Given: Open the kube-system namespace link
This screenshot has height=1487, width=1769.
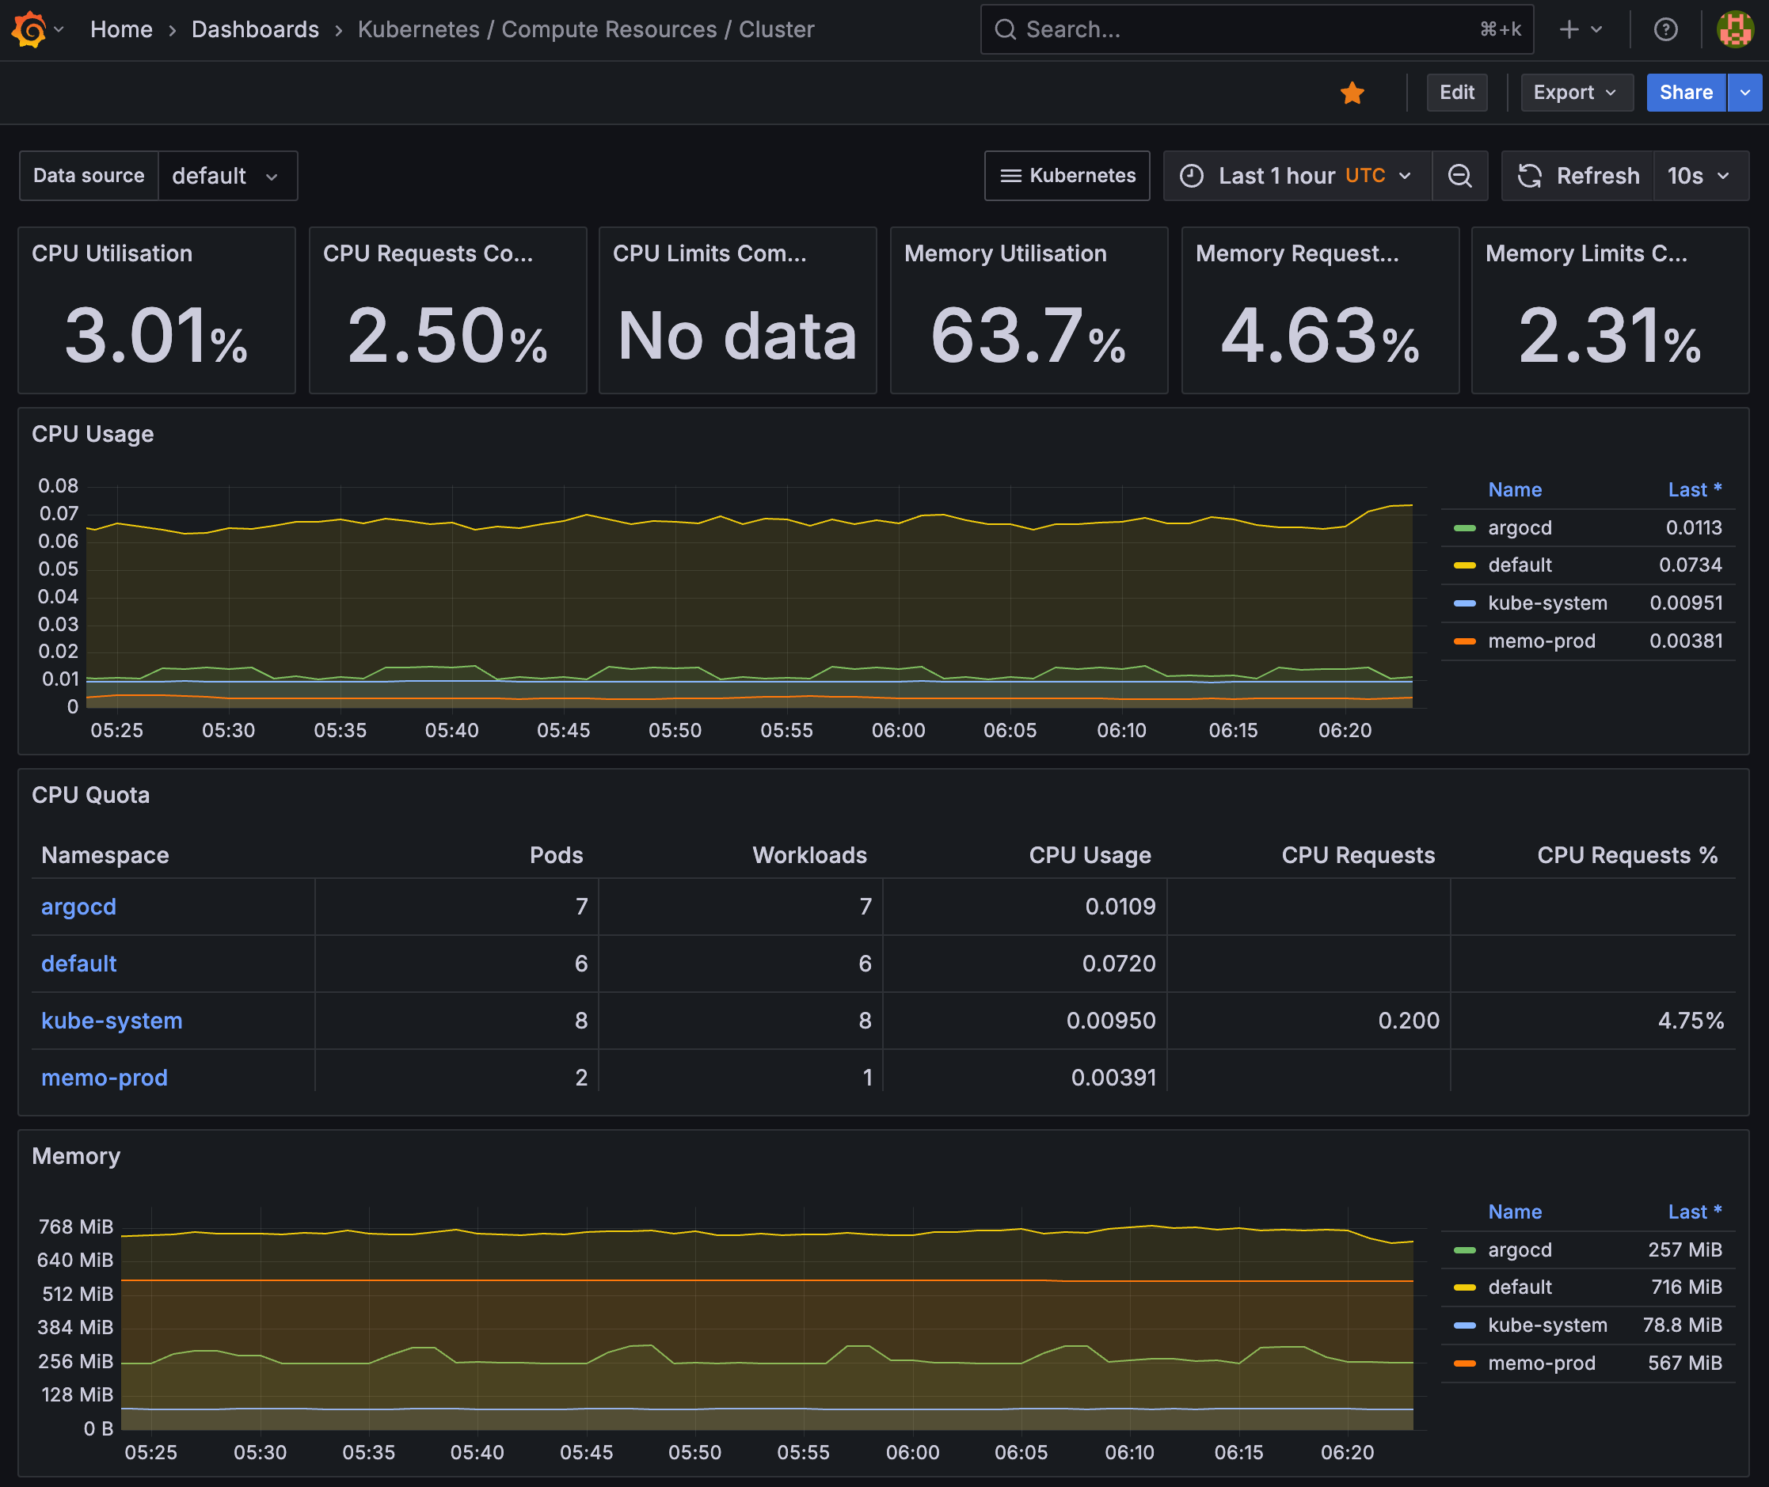Looking at the screenshot, I should [x=112, y=1020].
